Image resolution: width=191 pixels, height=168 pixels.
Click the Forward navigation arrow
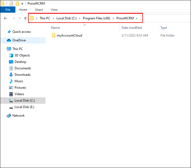coord(14,18)
